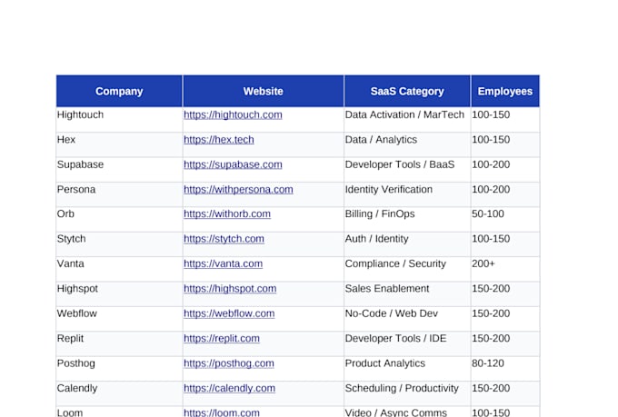Open the https://calendly.com link
Viewport: 618px width, 417px height.
229,388
